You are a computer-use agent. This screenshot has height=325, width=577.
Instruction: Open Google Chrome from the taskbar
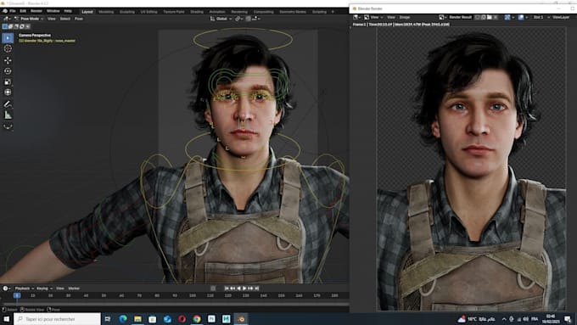click(197, 319)
